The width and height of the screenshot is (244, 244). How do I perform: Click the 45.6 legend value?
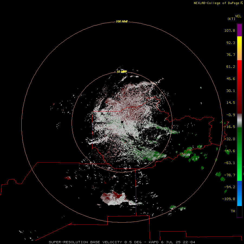[x=231, y=79]
